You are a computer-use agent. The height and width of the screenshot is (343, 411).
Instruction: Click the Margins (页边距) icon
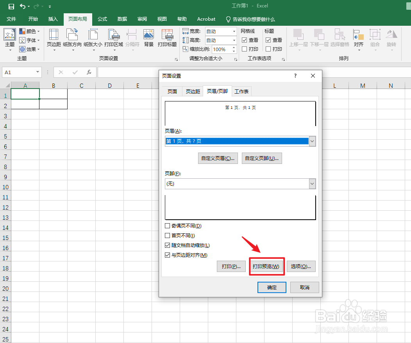pyautogui.click(x=54, y=35)
